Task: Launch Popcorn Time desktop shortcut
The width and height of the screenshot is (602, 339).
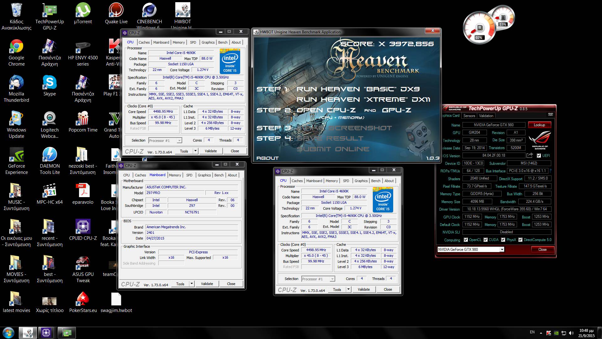Action: (83, 121)
